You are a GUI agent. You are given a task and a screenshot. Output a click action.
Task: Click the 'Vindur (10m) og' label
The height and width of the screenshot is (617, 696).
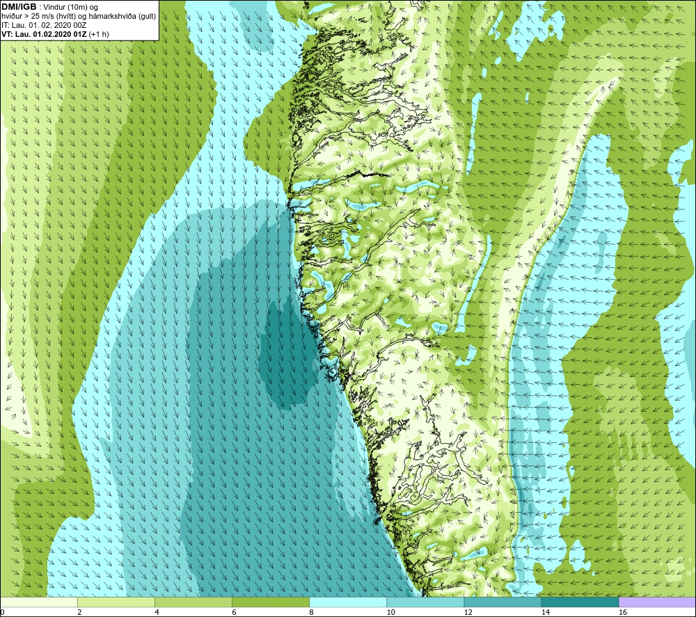pyautogui.click(x=70, y=8)
